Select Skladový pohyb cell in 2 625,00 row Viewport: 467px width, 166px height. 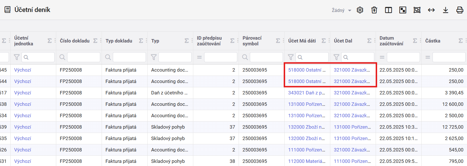[170, 138]
